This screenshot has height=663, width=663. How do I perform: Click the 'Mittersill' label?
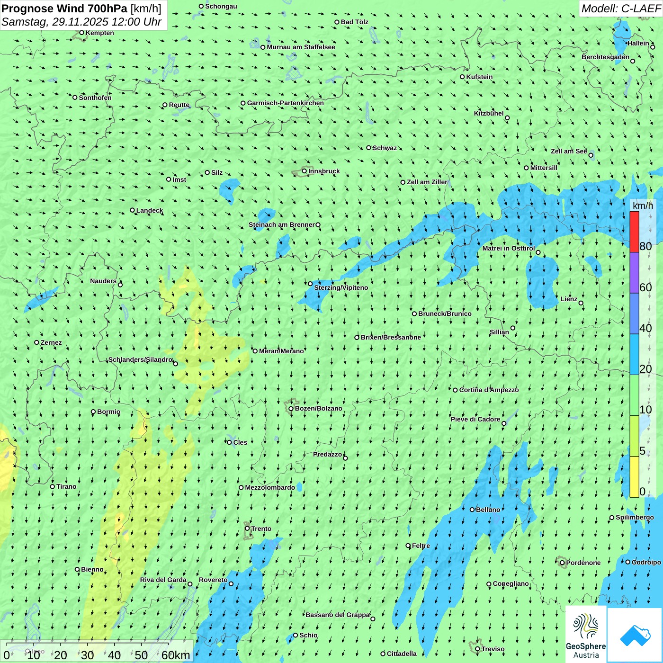pyautogui.click(x=544, y=168)
